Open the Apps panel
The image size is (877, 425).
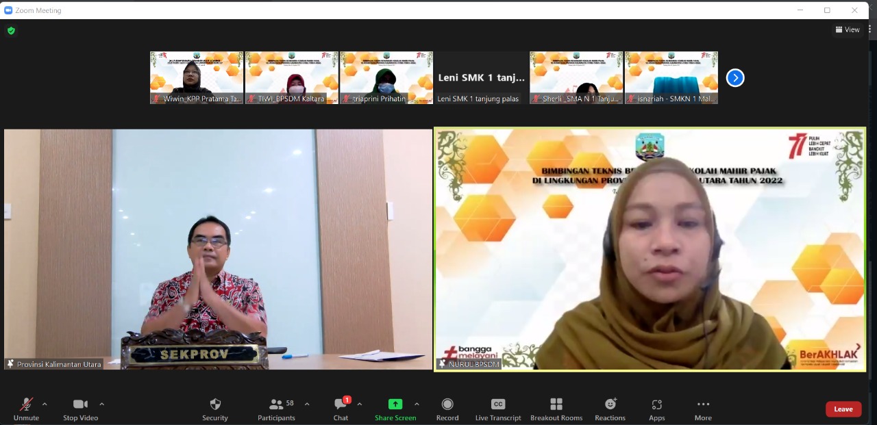pyautogui.click(x=657, y=409)
